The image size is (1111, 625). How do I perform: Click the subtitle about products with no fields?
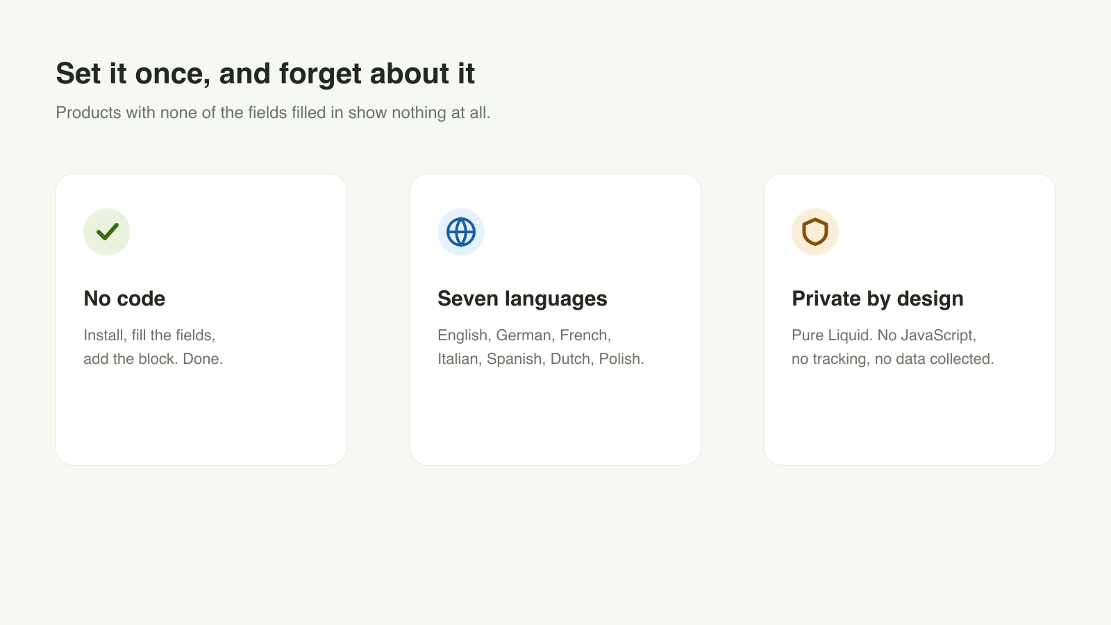pyautogui.click(x=273, y=112)
